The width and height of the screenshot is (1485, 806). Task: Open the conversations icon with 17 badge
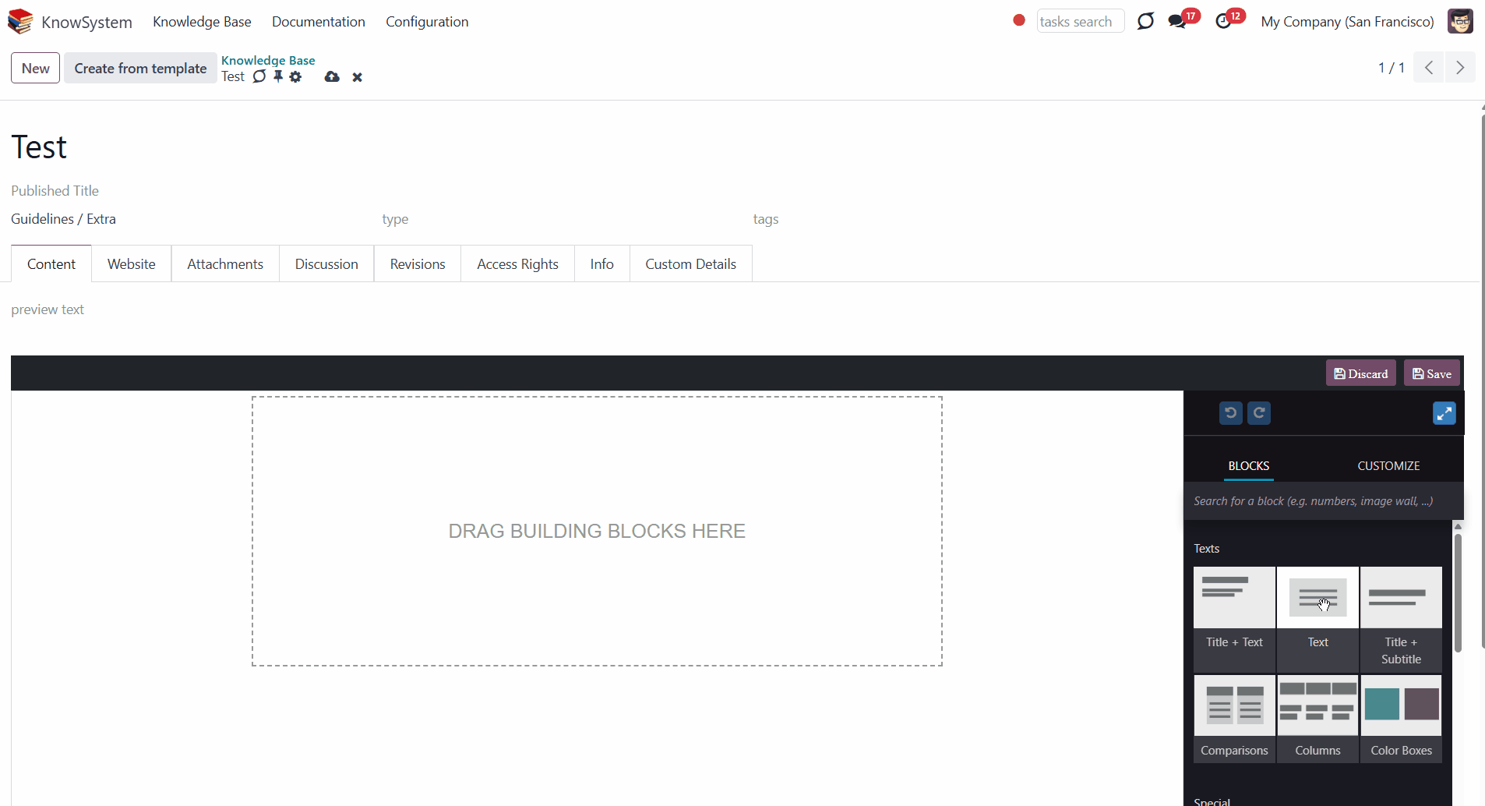point(1178,21)
